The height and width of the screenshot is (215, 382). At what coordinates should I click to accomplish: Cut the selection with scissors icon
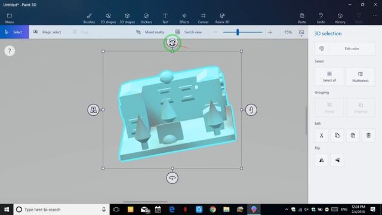tap(322, 136)
